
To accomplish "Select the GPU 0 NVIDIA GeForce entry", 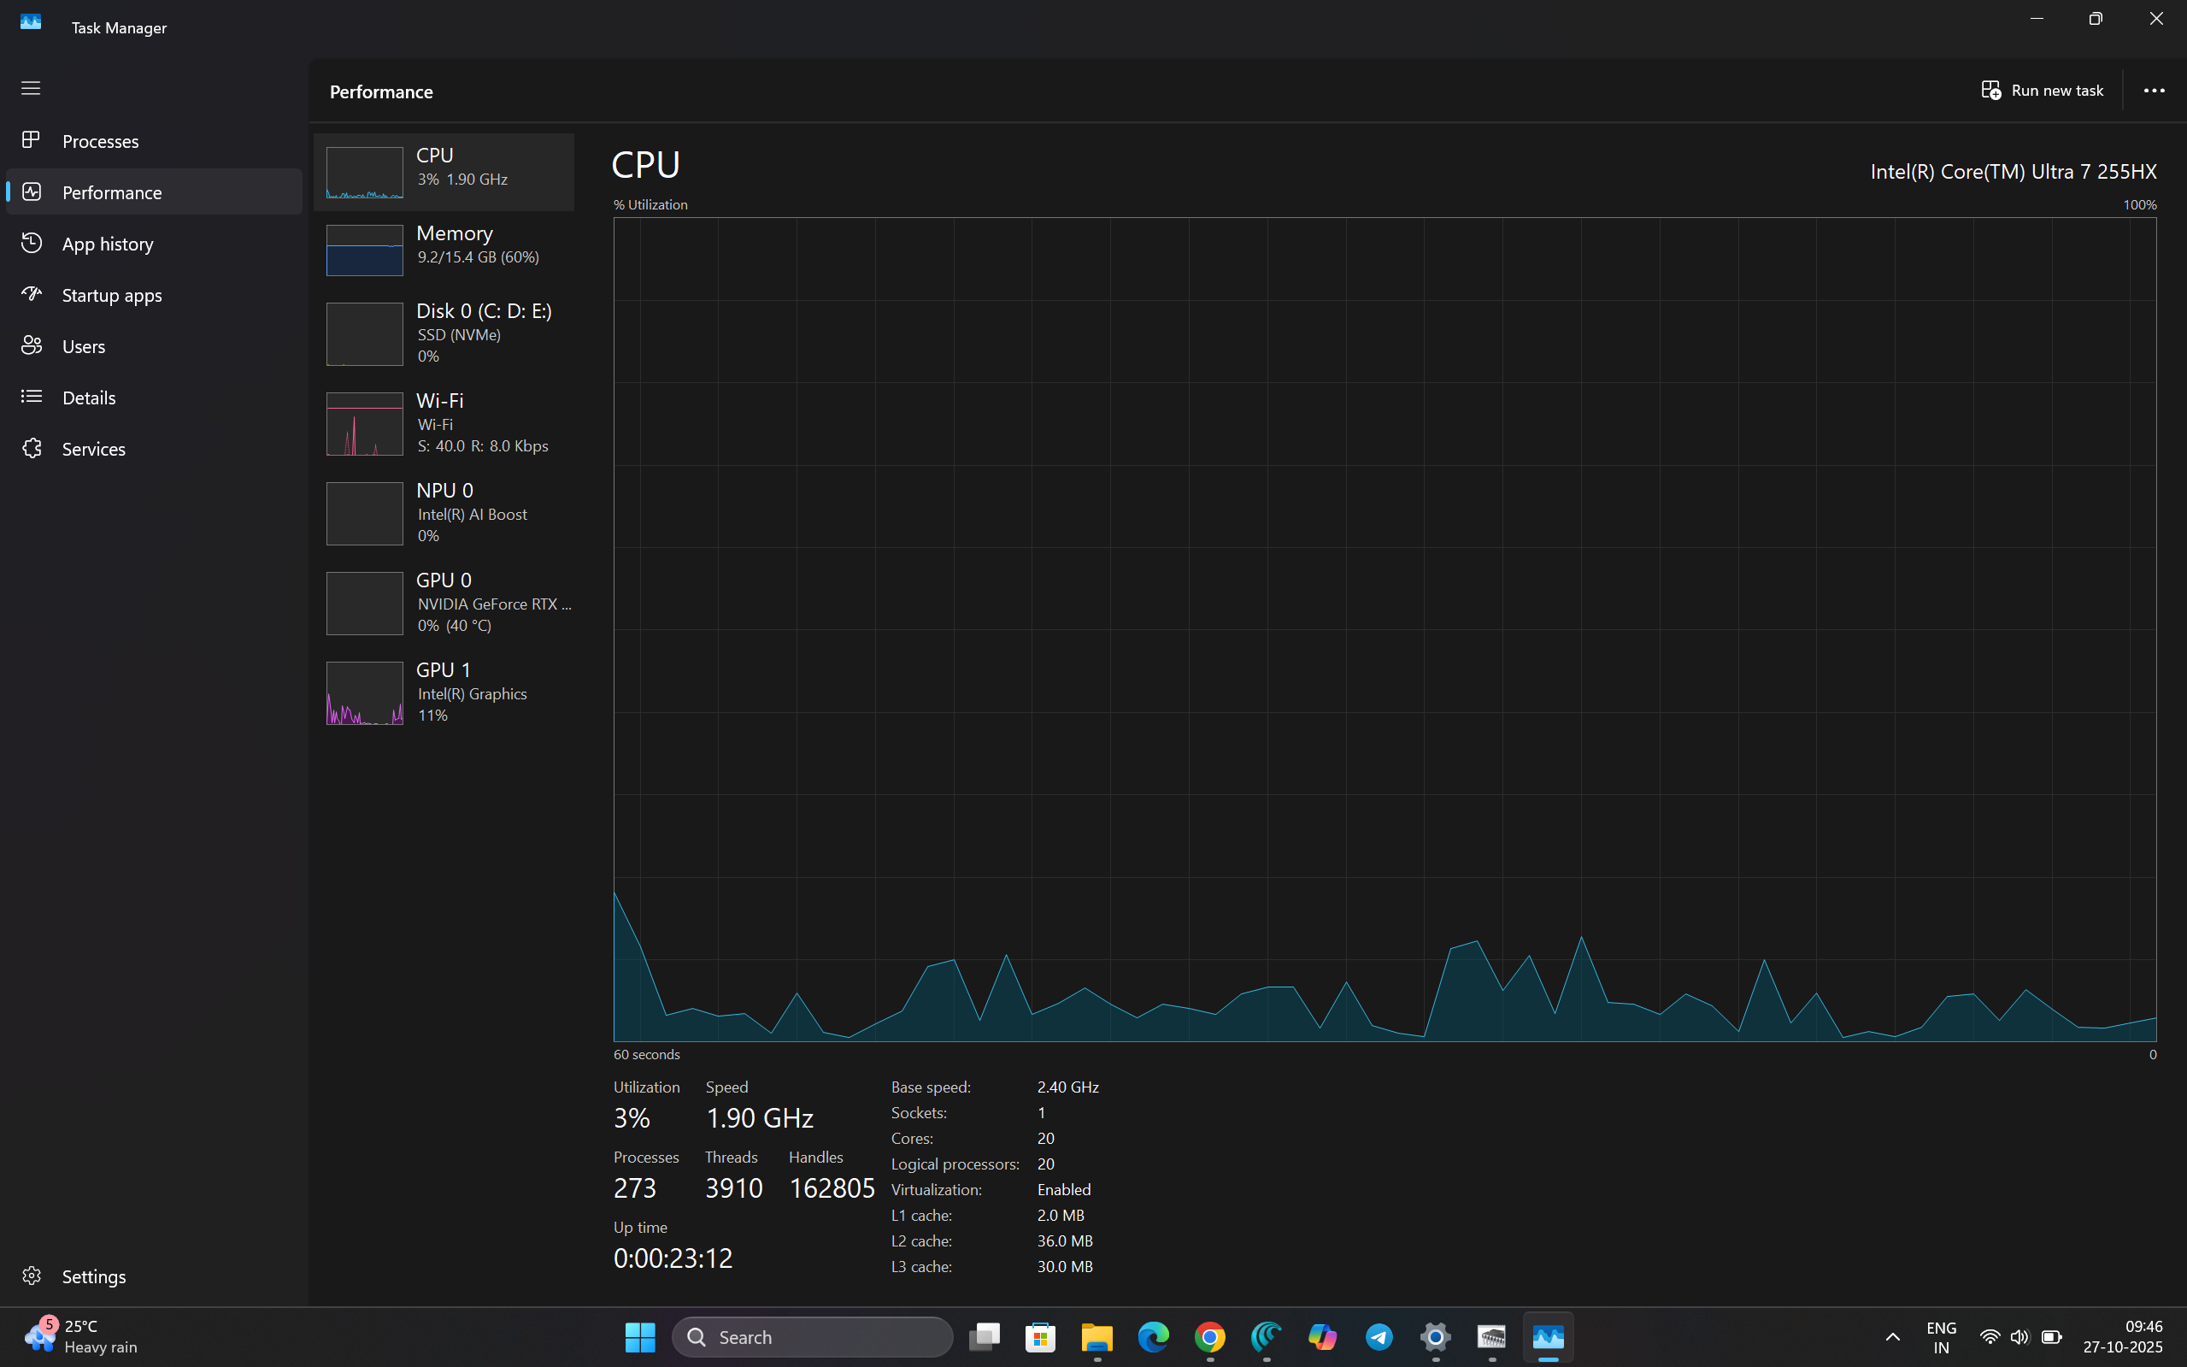I will (x=444, y=602).
